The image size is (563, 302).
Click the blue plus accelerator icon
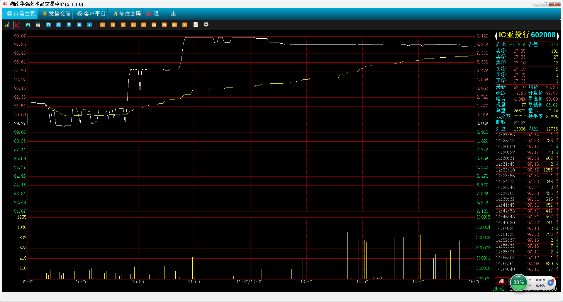(550, 283)
